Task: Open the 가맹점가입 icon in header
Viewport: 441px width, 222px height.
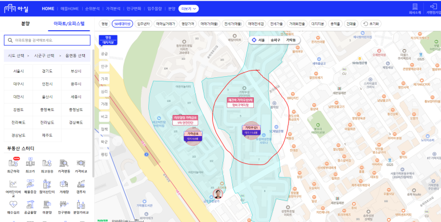Action: click(434, 9)
